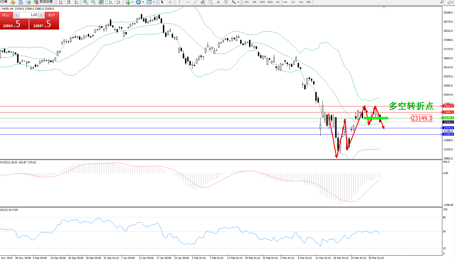Click the zoom out magnifier icon
This screenshot has width=455, height=260.
coord(93,2)
